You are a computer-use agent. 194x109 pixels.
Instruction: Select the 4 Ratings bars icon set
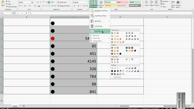click(x=131, y=68)
